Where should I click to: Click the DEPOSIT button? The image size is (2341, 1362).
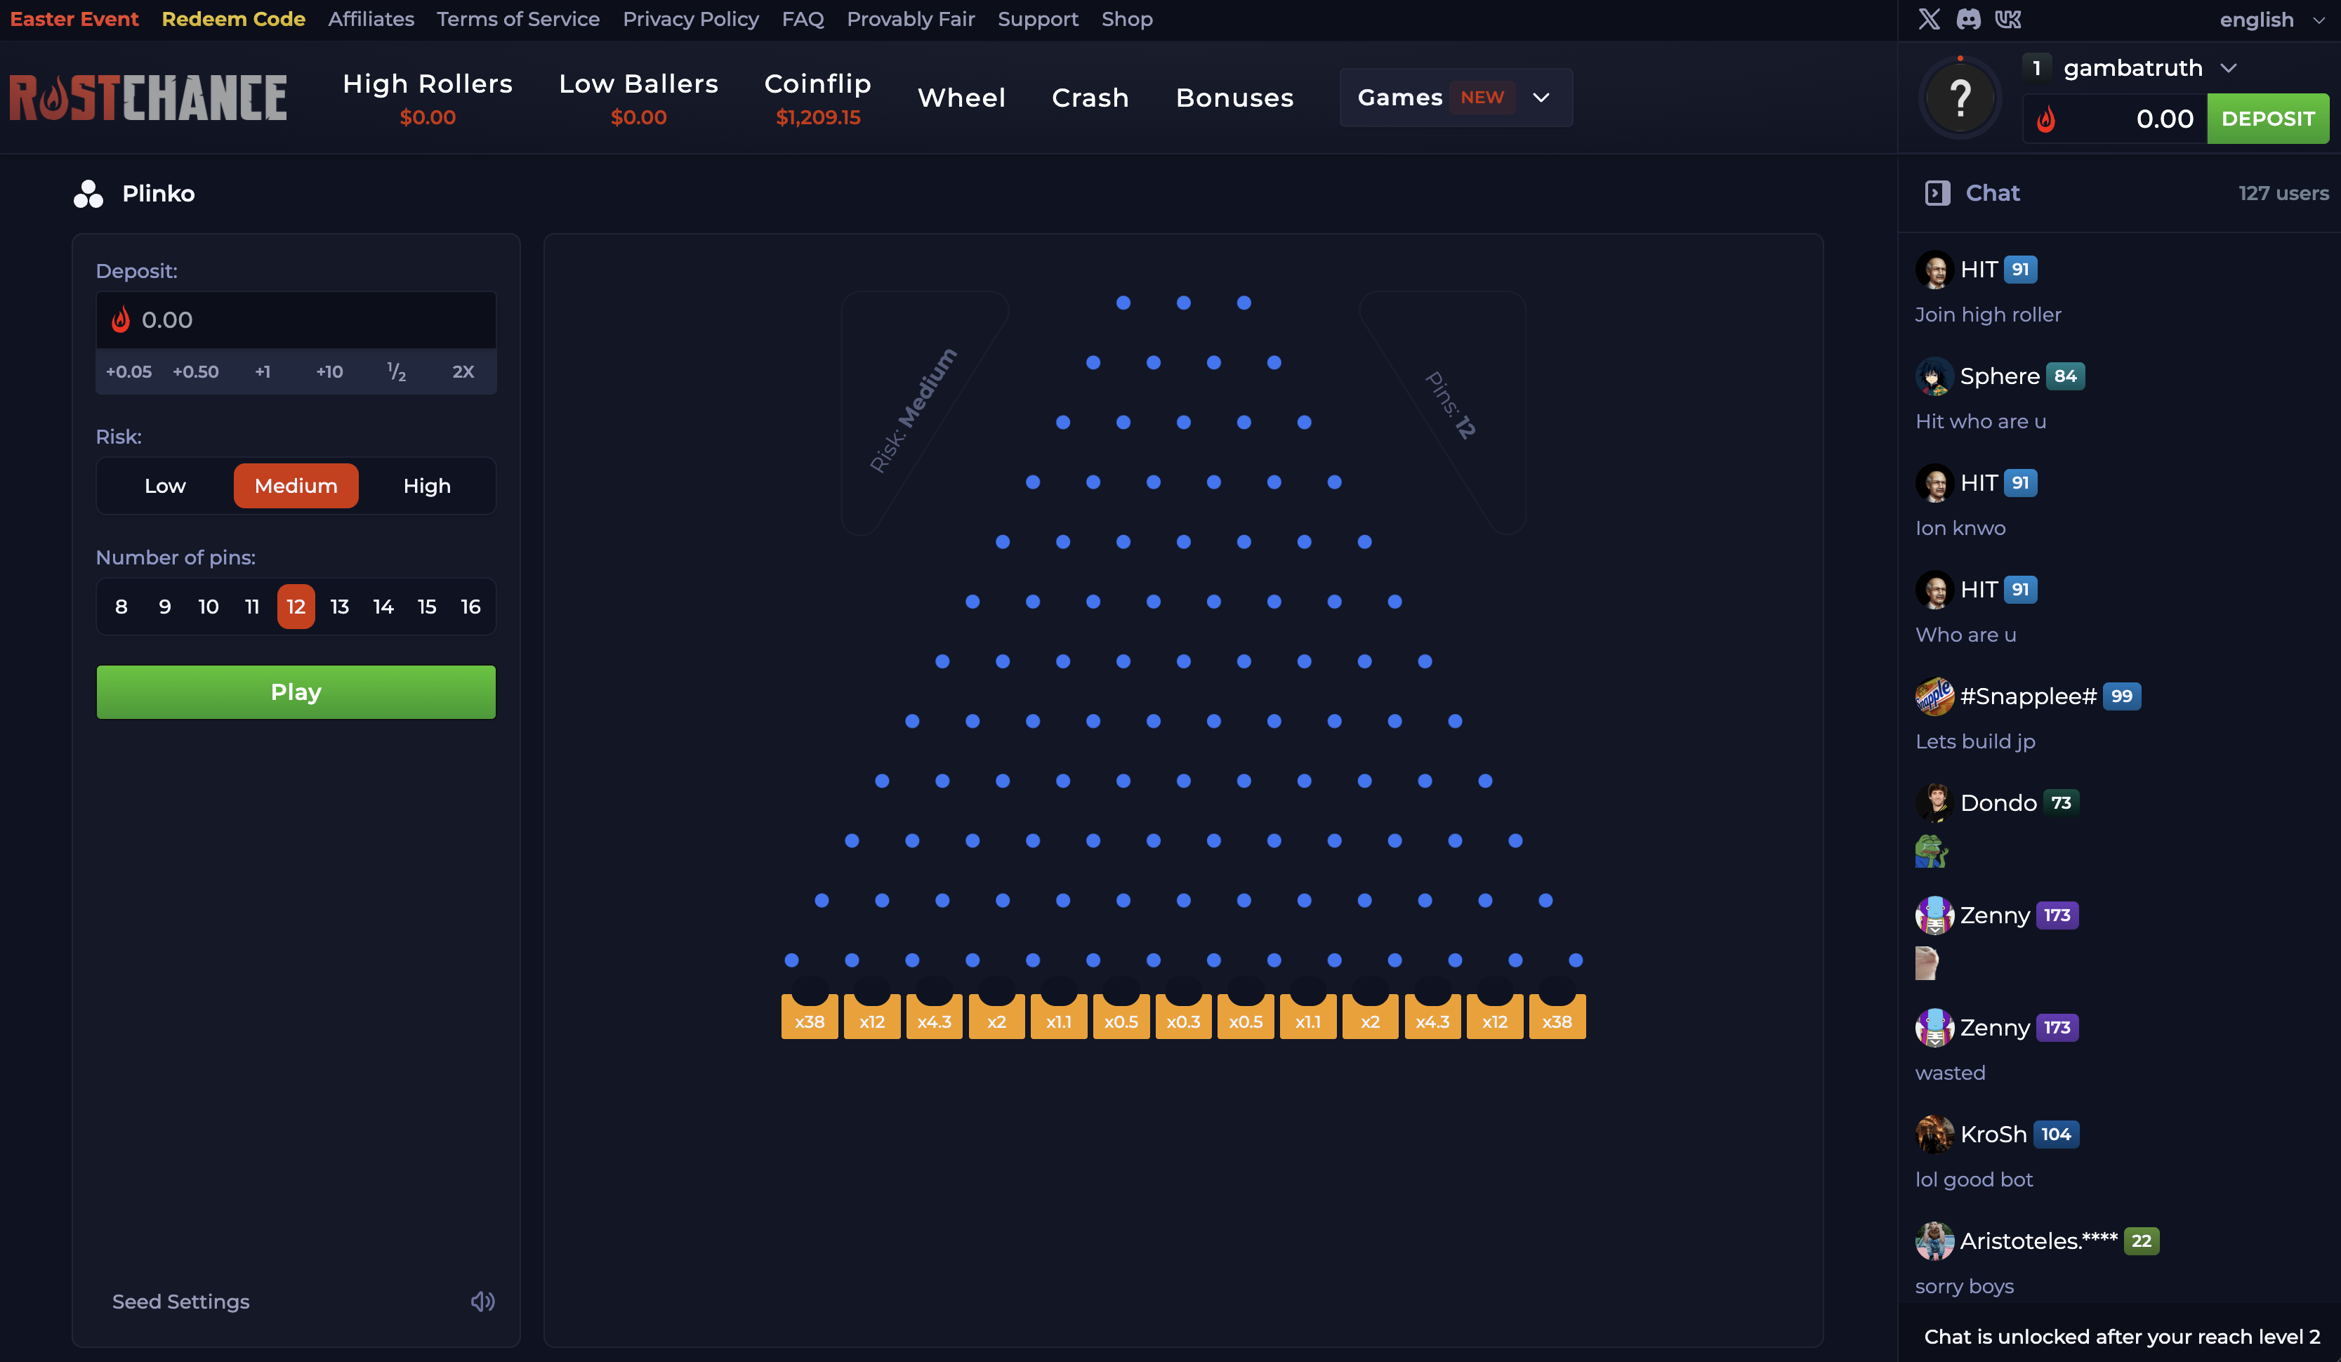click(x=2267, y=119)
